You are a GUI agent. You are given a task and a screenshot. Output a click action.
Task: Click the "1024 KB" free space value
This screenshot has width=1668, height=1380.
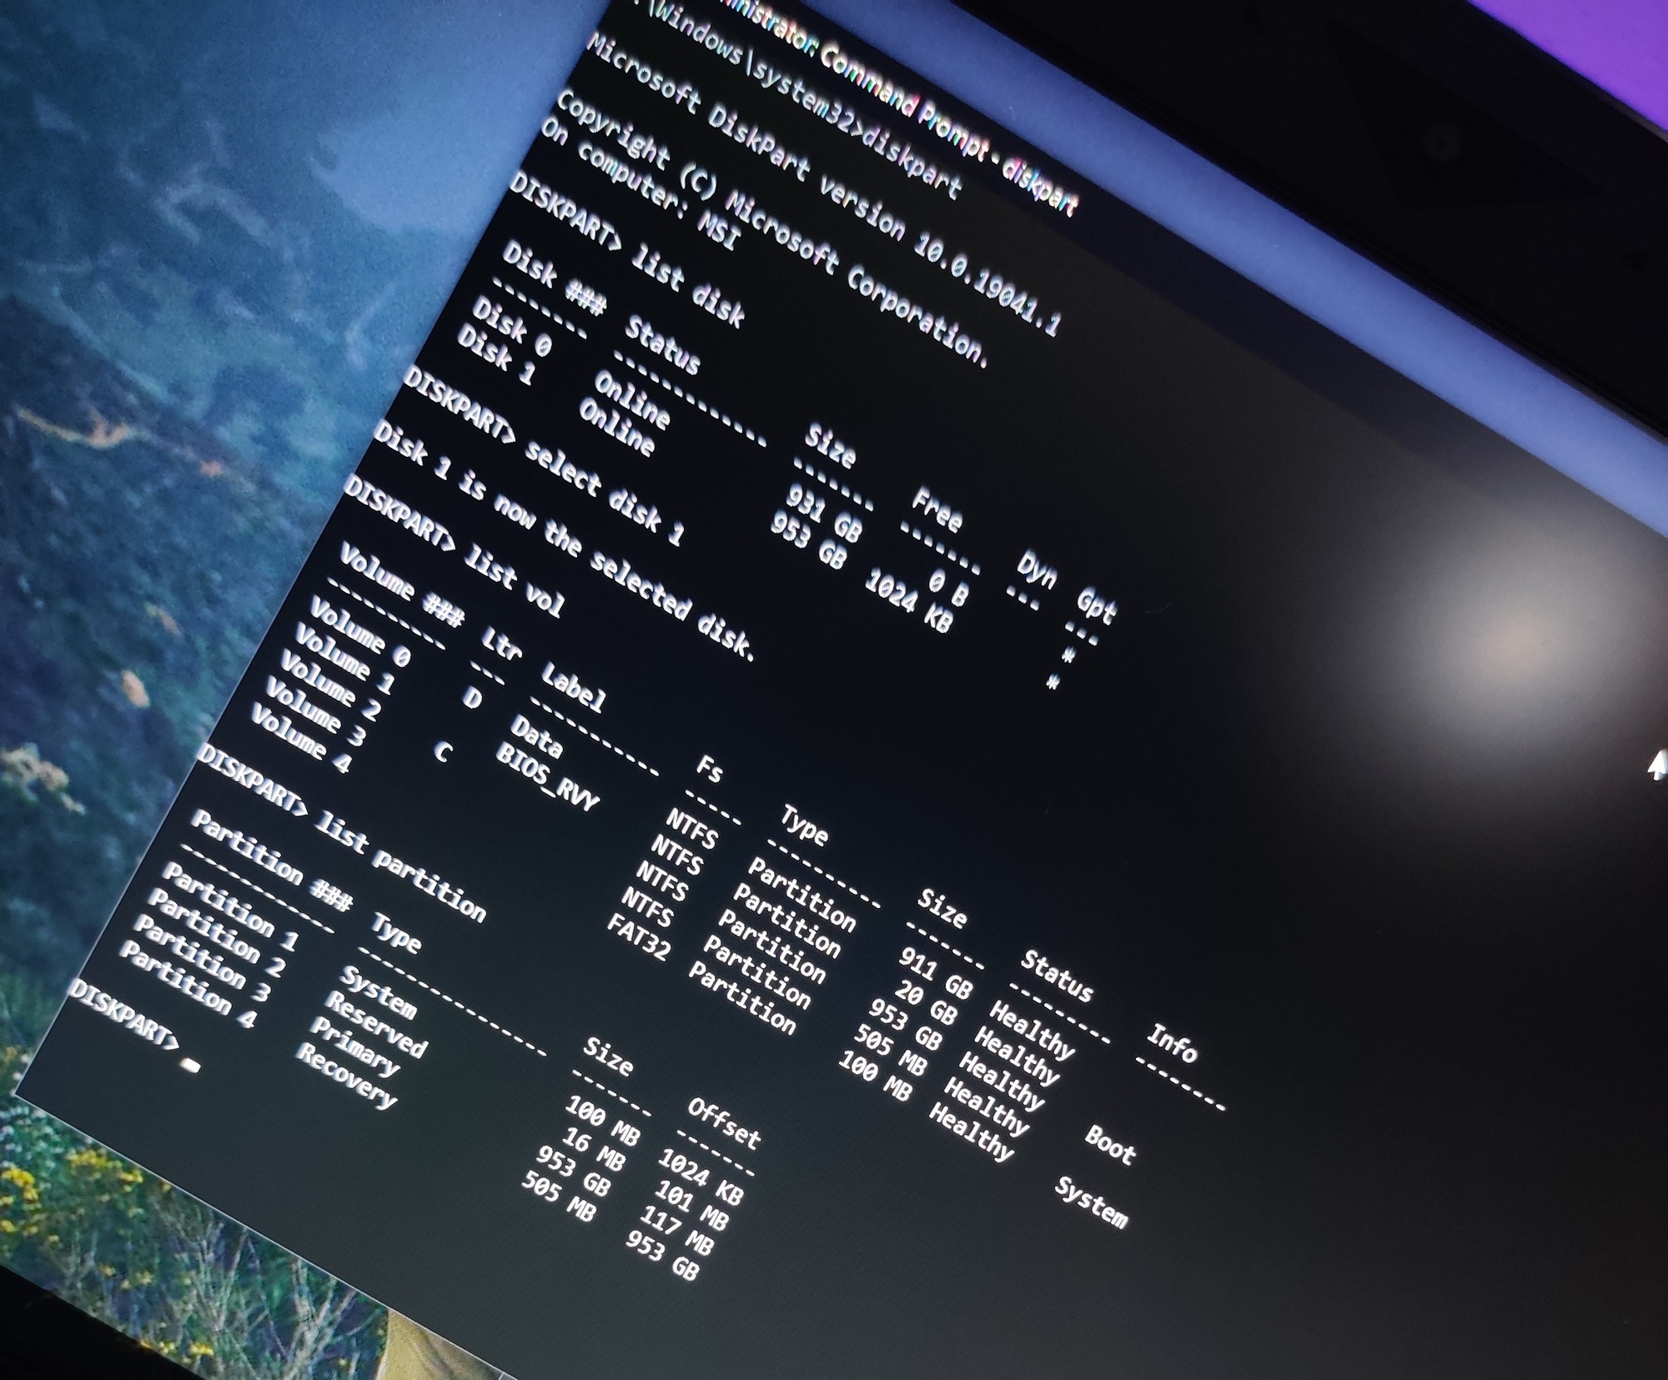908,602
